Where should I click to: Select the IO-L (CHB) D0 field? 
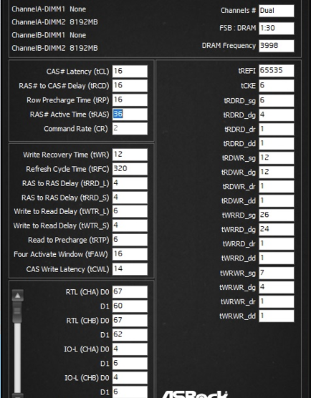[x=130, y=378]
